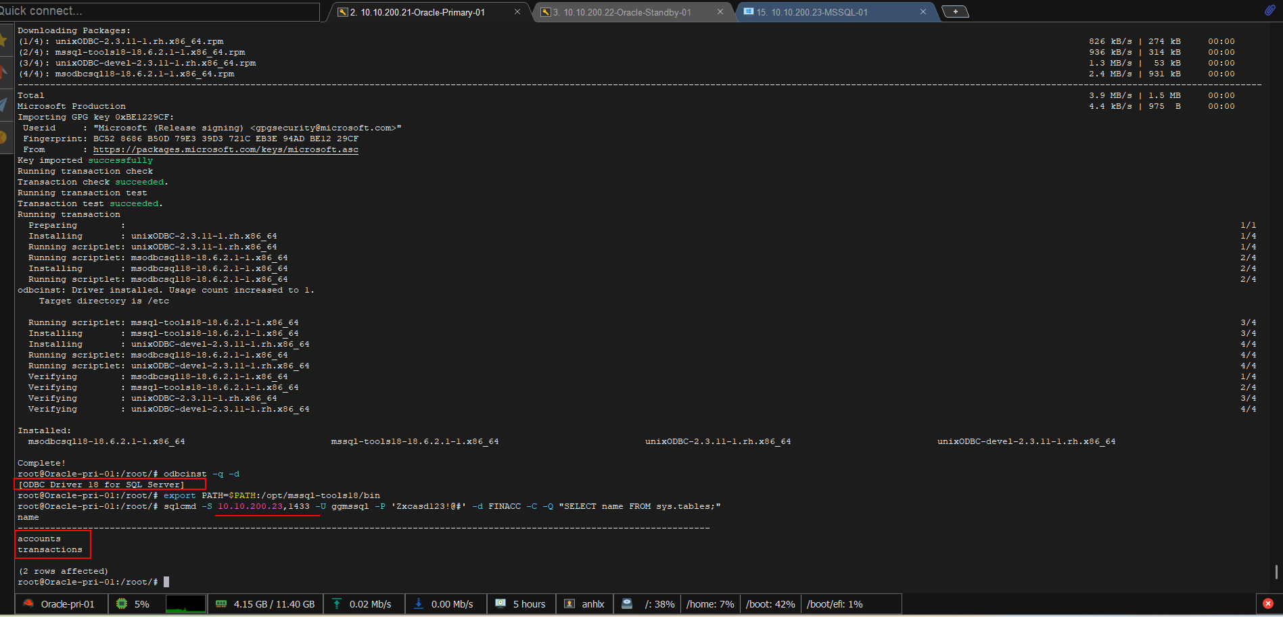Image resolution: width=1283 pixels, height=617 pixels.
Task: Click the 'transactions' table name in output
Action: click(50, 549)
